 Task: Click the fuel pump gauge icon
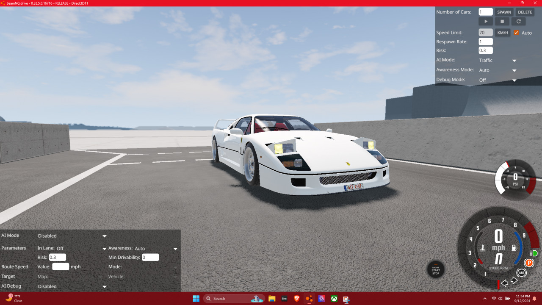pos(514,248)
